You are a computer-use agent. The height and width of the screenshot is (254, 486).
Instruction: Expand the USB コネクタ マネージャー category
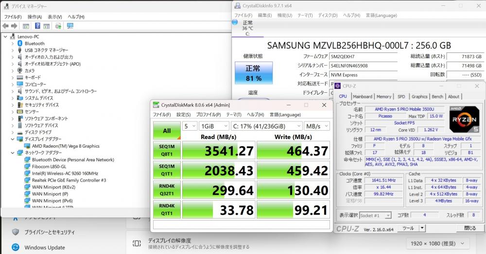point(13,50)
